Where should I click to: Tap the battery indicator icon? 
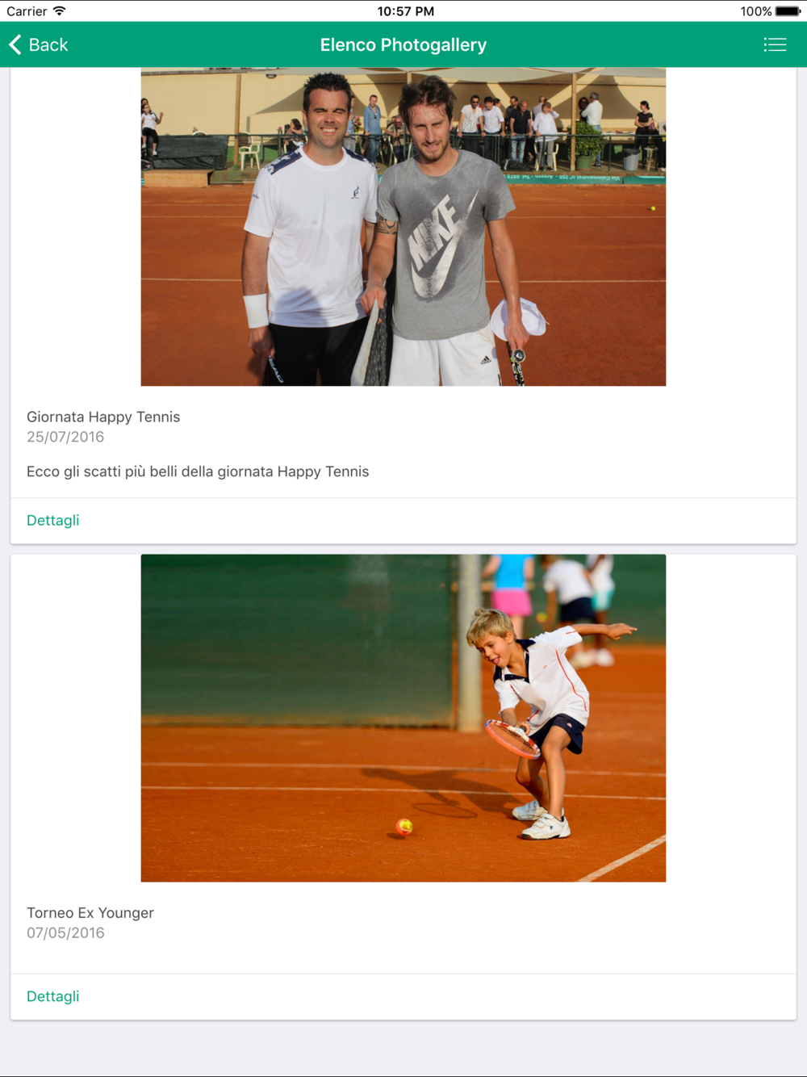click(x=788, y=11)
